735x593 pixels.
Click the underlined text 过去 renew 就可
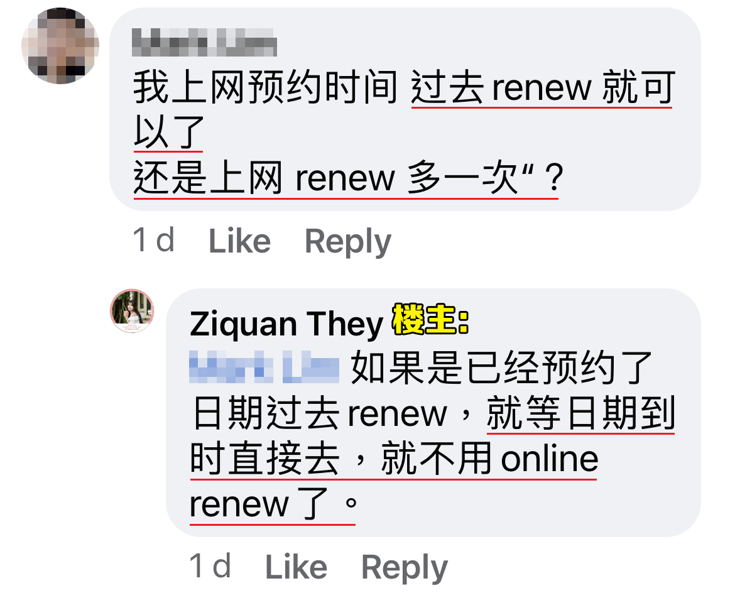[543, 87]
